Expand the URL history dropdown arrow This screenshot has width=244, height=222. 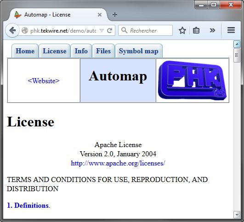(x=102, y=30)
